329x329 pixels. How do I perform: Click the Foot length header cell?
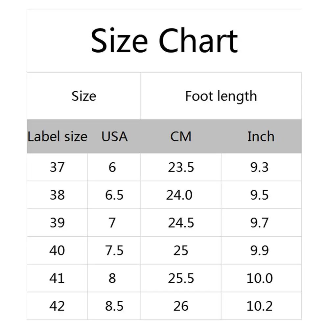(221, 96)
